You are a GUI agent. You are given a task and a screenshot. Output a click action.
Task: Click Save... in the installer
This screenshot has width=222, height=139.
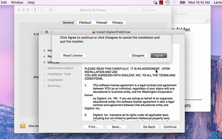[x=117, y=127]
